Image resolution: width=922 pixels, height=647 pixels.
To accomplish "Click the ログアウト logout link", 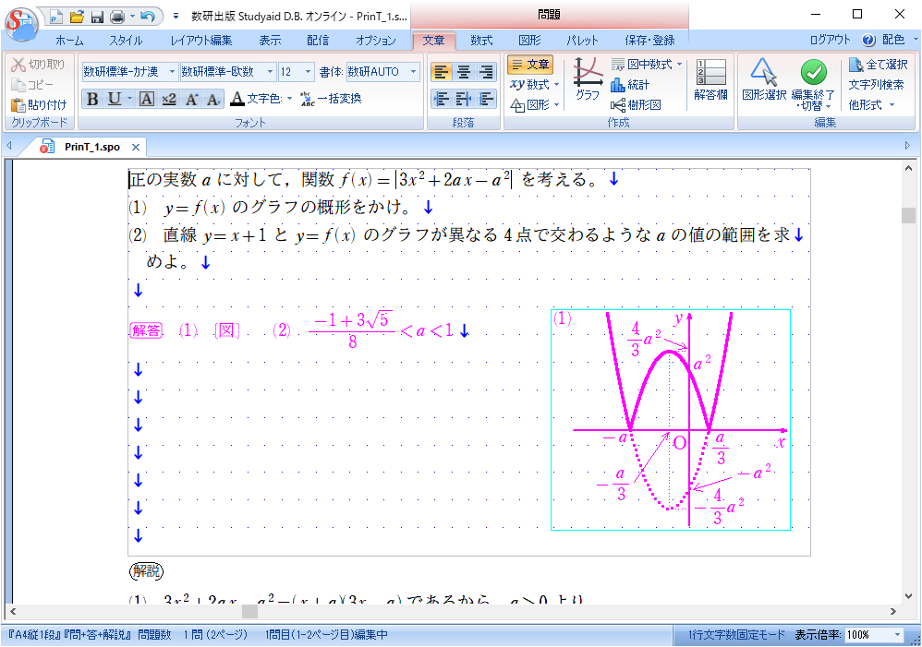I will point(830,41).
